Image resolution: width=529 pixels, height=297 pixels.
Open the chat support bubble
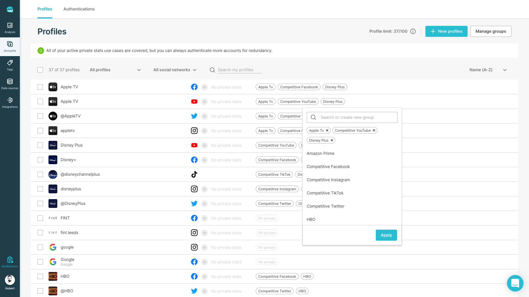(x=515, y=283)
